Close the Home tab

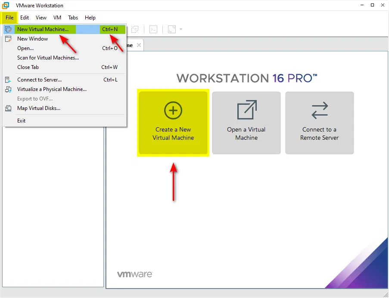point(139,45)
